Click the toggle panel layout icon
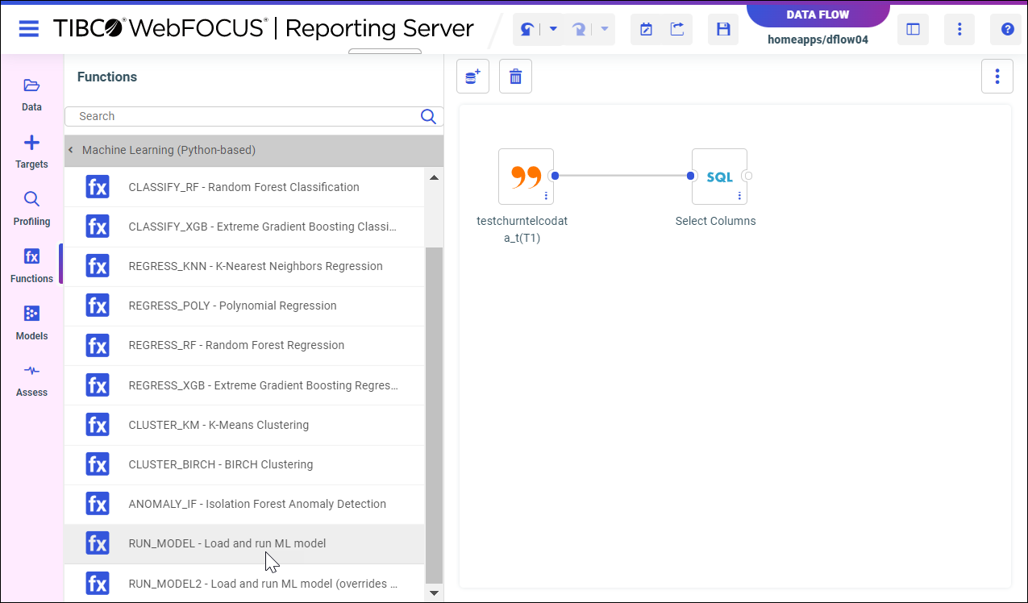Viewport: 1028px width, 603px height. click(913, 30)
